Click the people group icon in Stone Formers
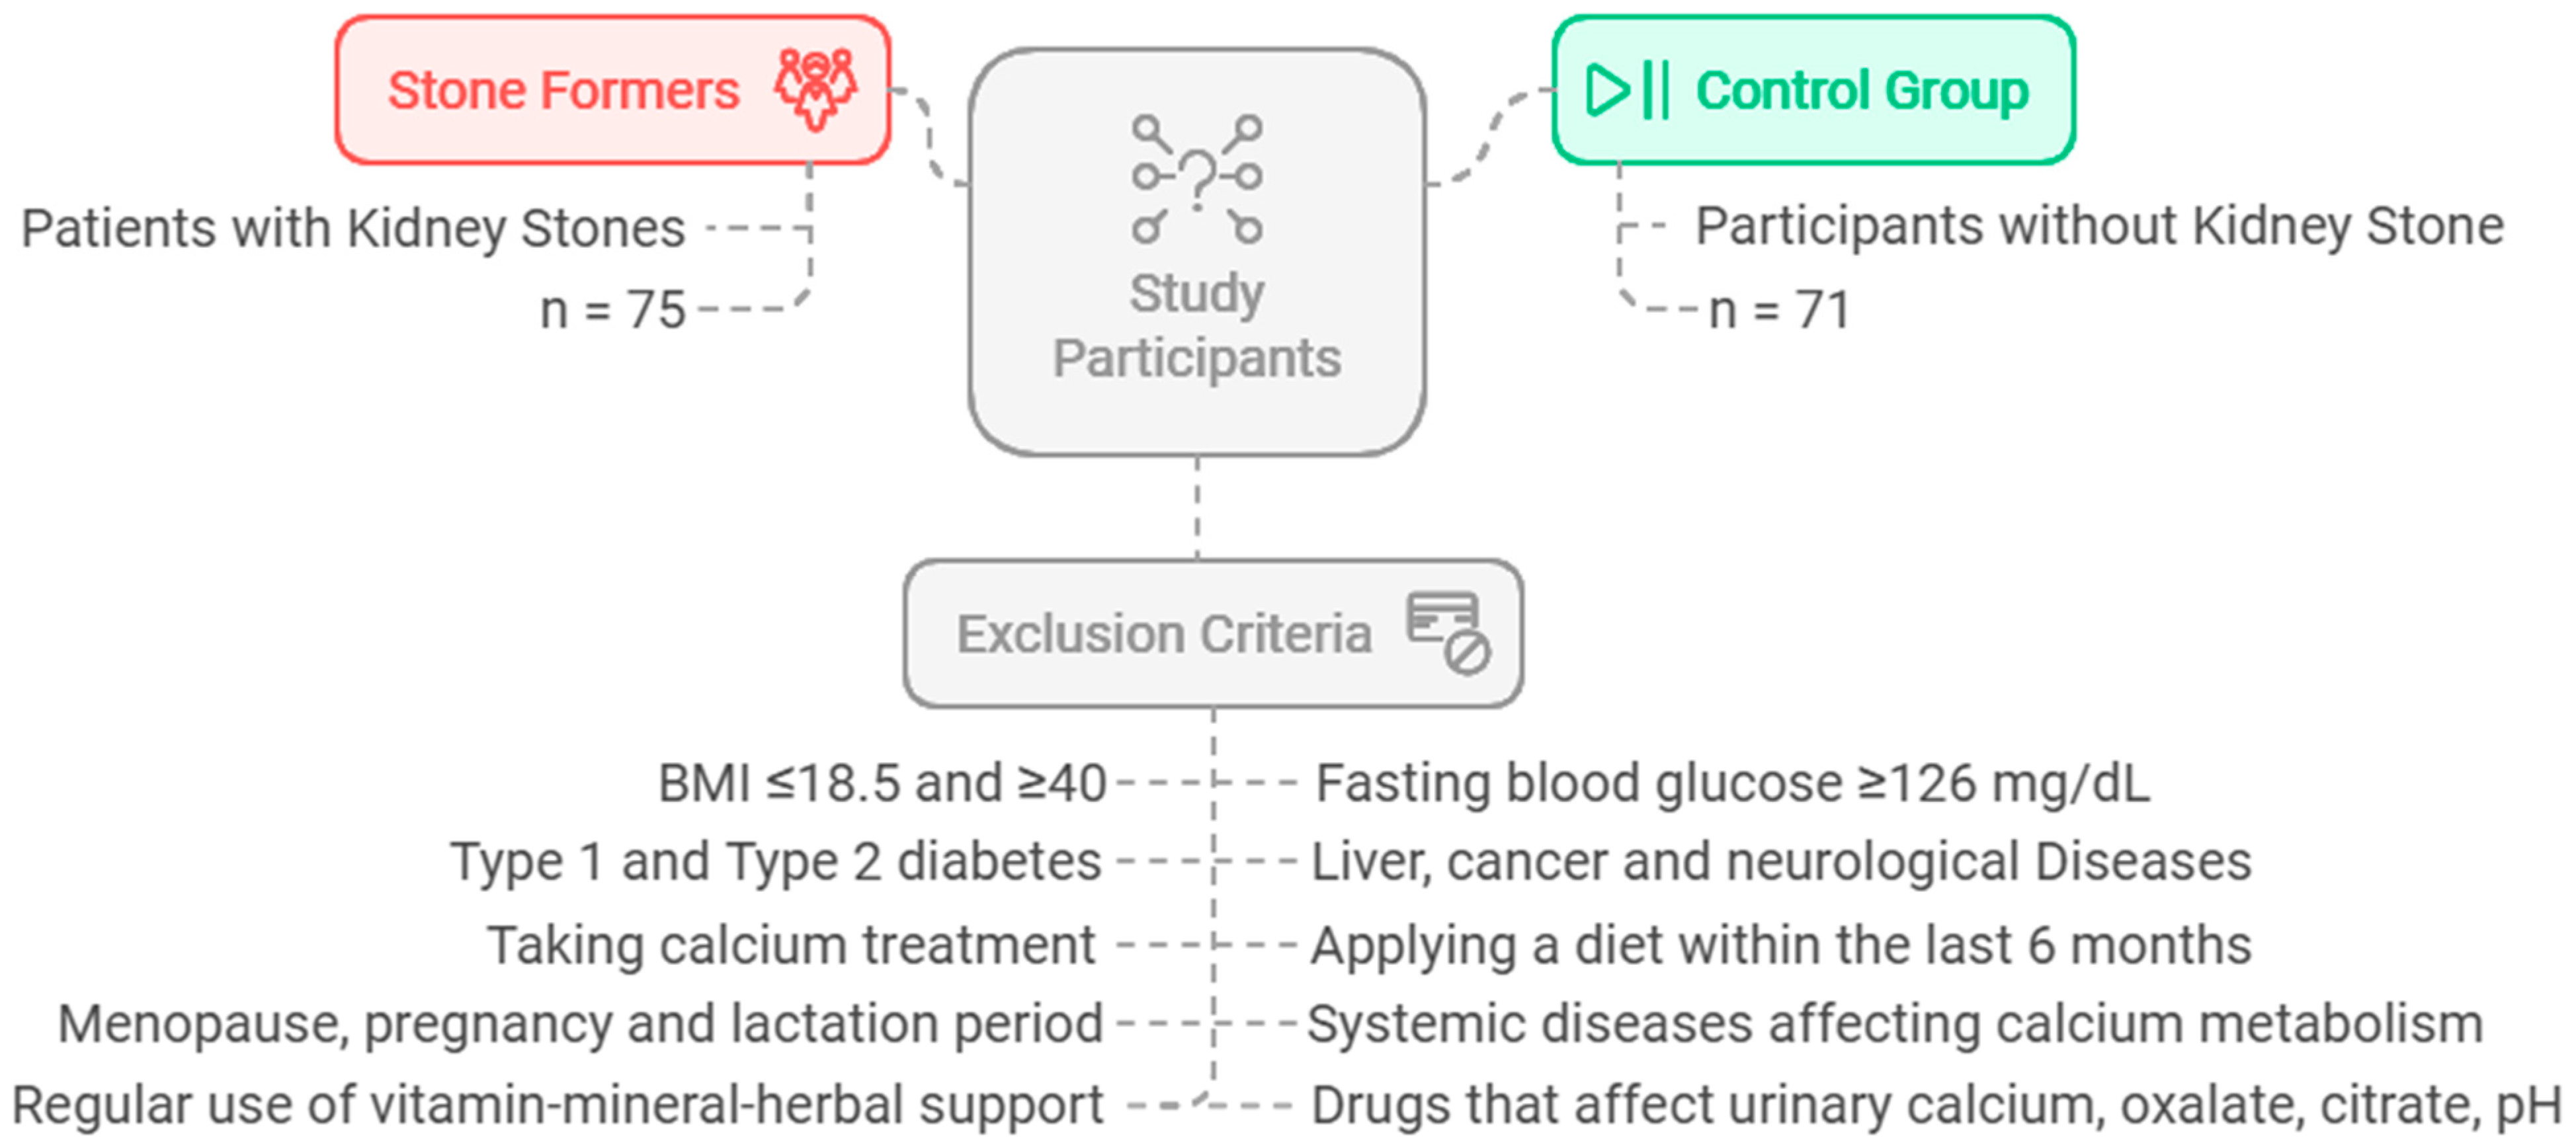Image resolution: width=2576 pixels, height=1147 pixels. point(815,88)
